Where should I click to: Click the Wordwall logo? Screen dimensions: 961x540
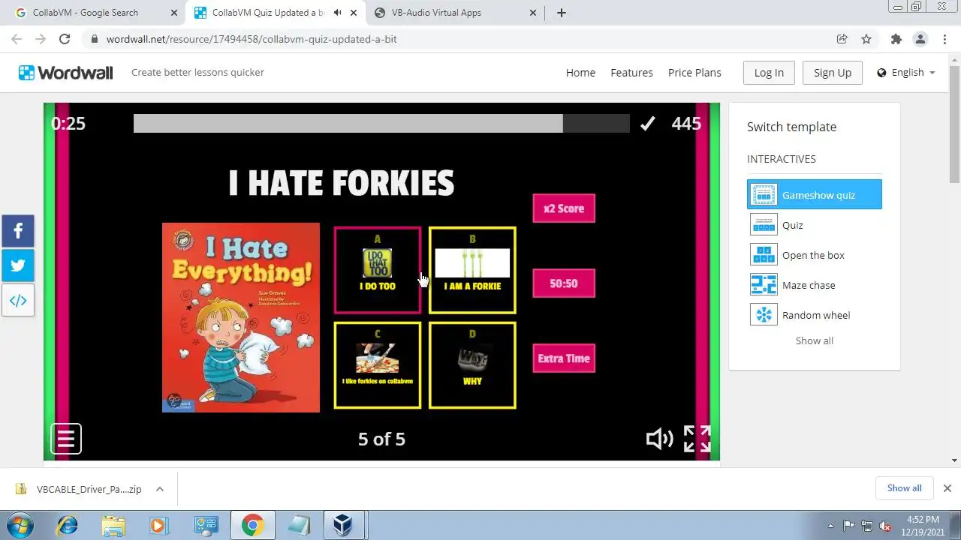66,73
